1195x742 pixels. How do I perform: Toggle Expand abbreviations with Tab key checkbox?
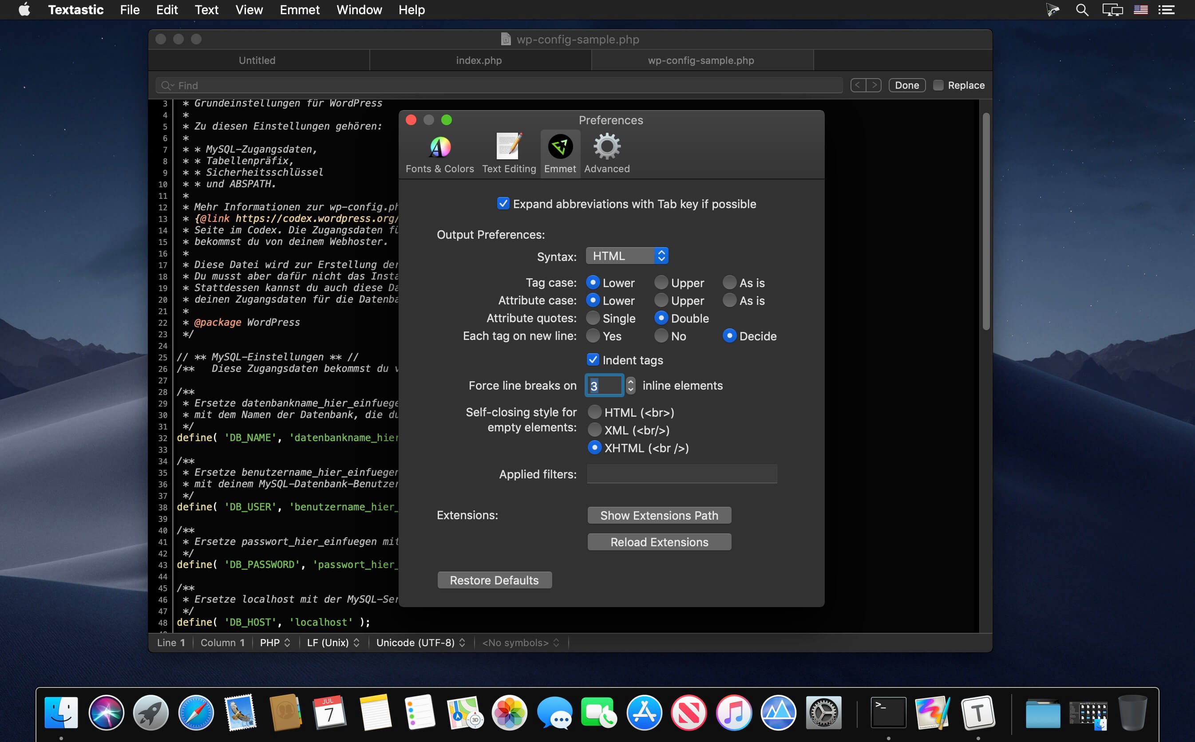pyautogui.click(x=503, y=203)
